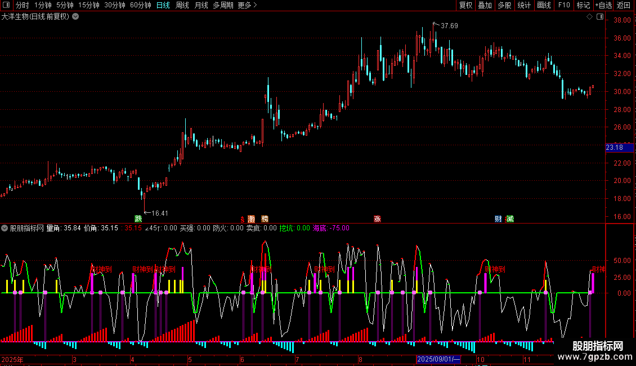Open the 多周期 multi-period view
The image size is (636, 366).
coord(223,5)
